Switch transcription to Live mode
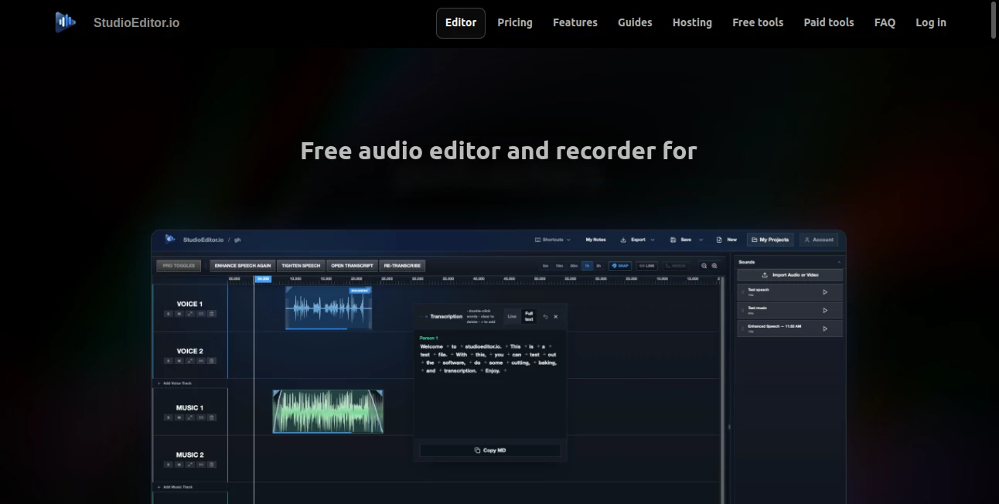 click(512, 316)
